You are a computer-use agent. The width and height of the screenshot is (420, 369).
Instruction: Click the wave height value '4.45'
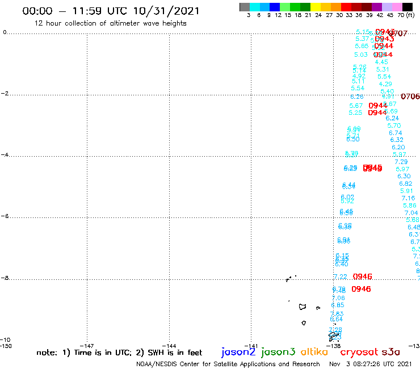(381, 62)
